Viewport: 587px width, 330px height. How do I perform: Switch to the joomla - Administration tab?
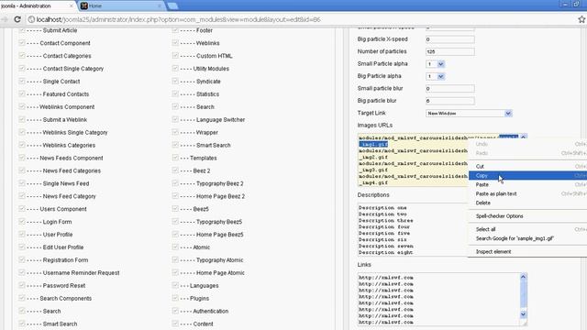(38, 5)
